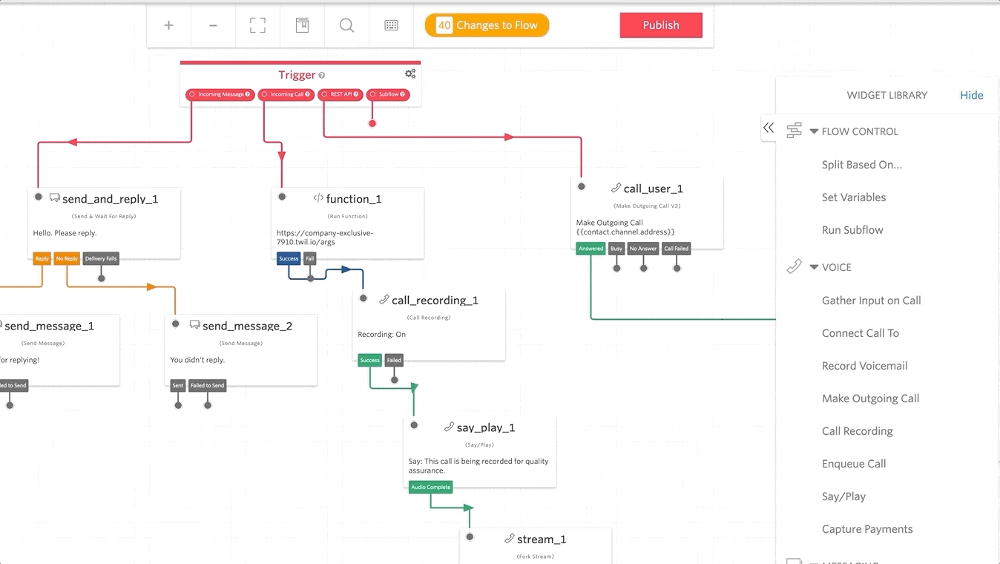Image resolution: width=1000 pixels, height=564 pixels.
Task: Open Trigger settings gear icon
Action: [410, 73]
